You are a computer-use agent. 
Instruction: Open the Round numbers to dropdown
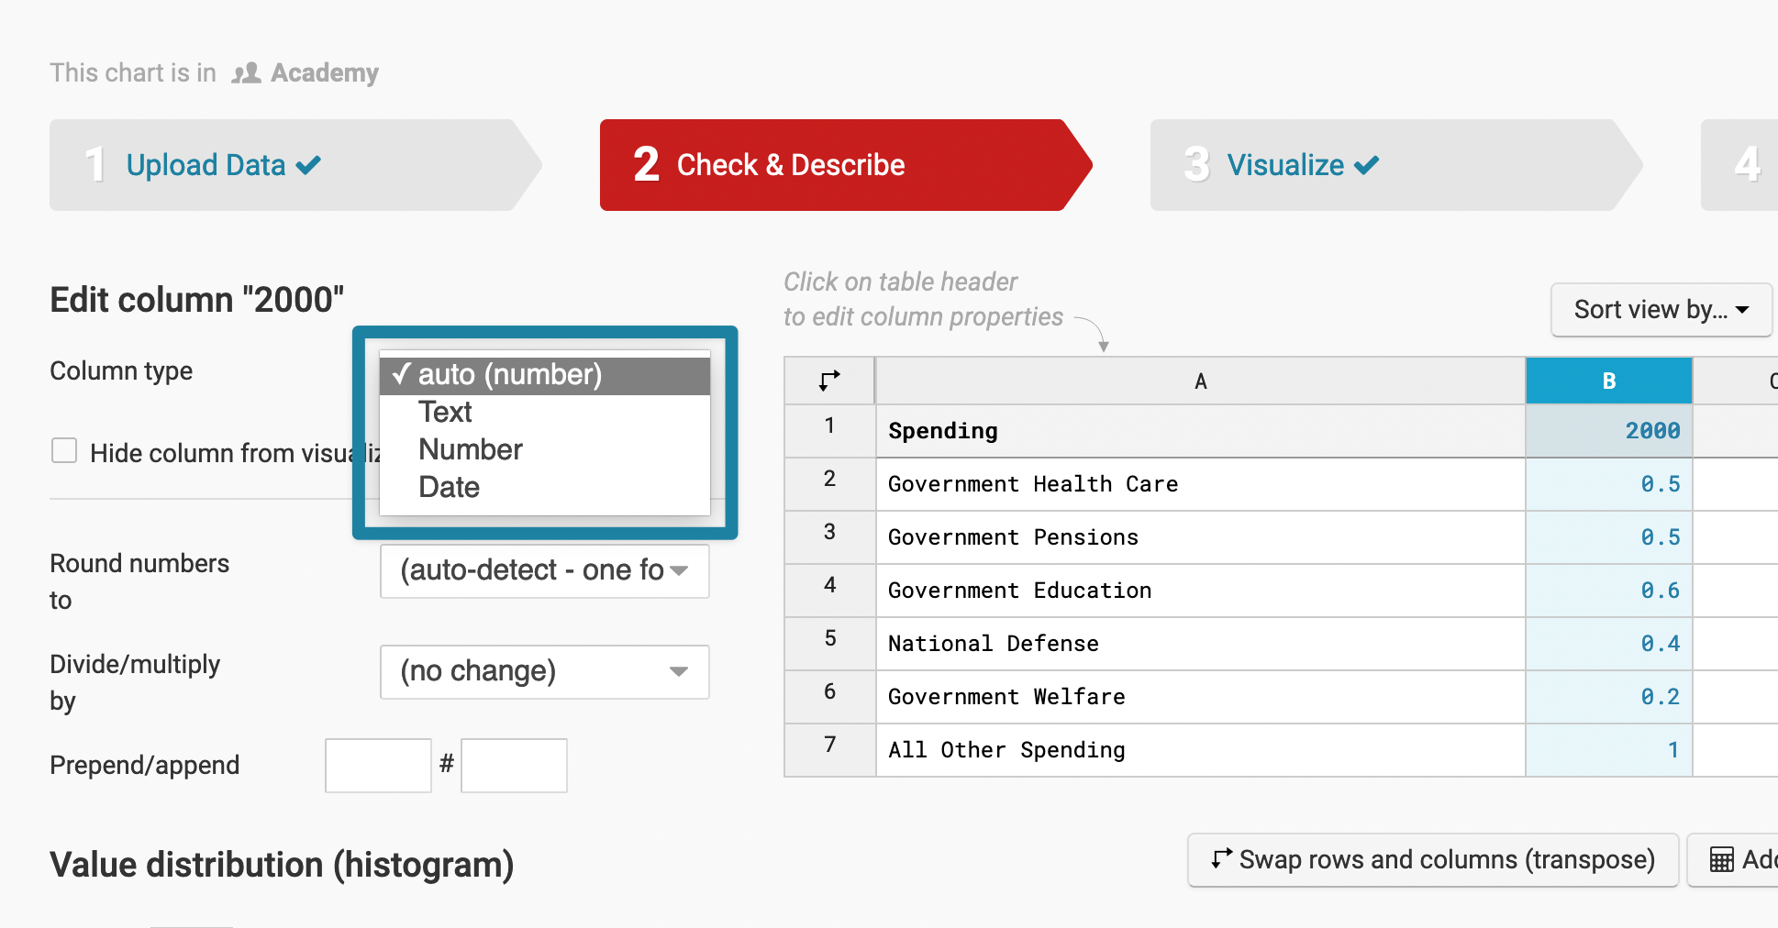coord(544,570)
